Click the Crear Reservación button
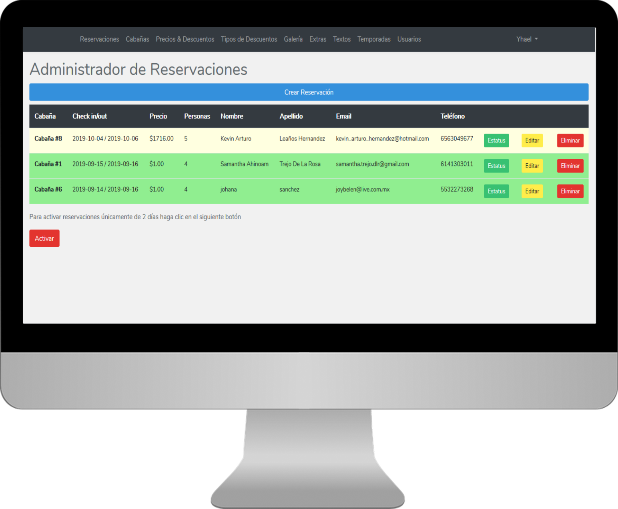618x509 pixels. 309,92
